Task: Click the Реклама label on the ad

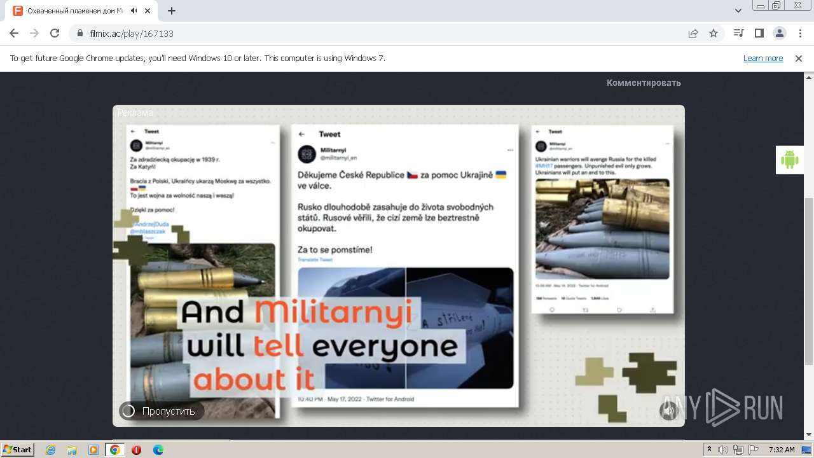Action: point(135,113)
